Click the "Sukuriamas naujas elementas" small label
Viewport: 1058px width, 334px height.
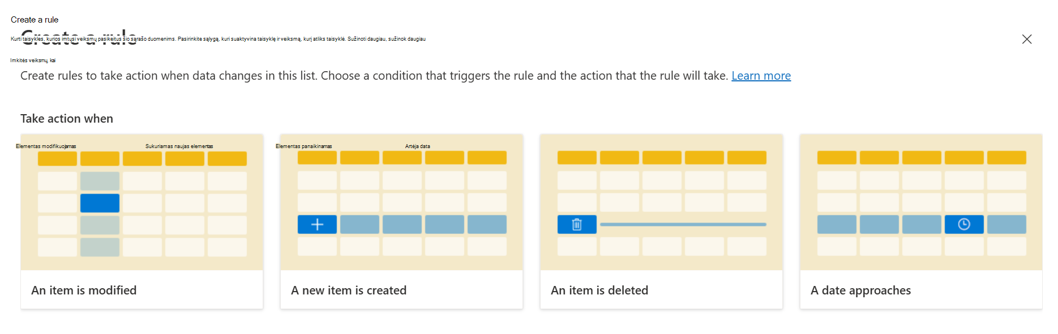pyautogui.click(x=179, y=146)
